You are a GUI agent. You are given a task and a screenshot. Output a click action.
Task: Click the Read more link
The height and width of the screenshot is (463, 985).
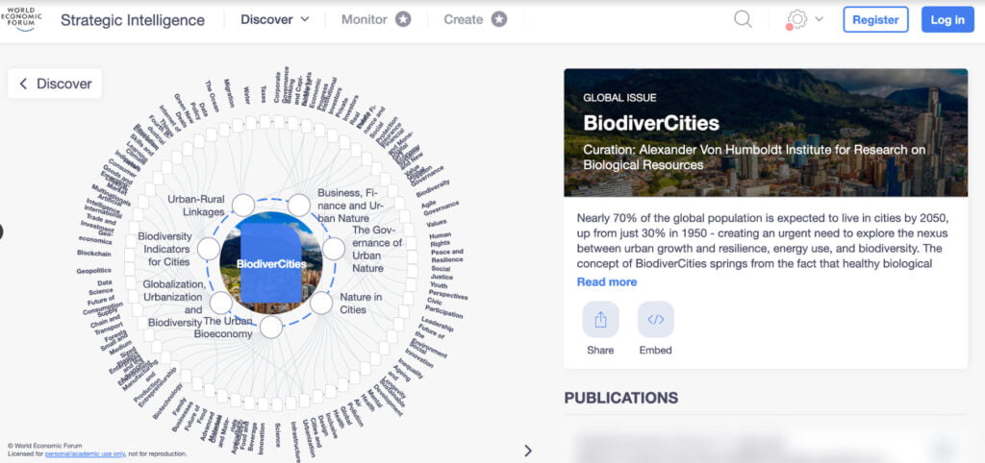pyautogui.click(x=607, y=281)
